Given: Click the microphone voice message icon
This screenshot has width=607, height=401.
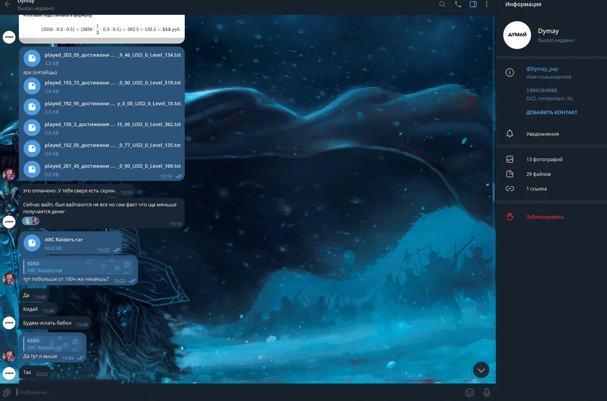Looking at the screenshot, I should point(487,393).
